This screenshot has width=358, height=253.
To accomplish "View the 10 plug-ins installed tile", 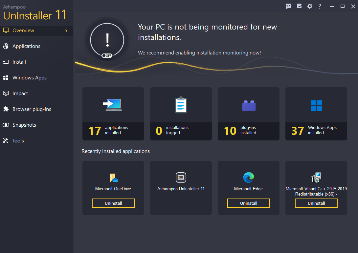I will coord(248,114).
